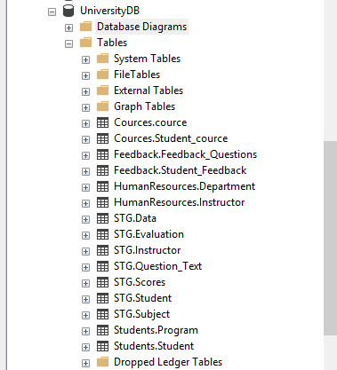Click the vertical scrollbar thumb
Image resolution: width=337 pixels, height=370 pixels.
330,238
